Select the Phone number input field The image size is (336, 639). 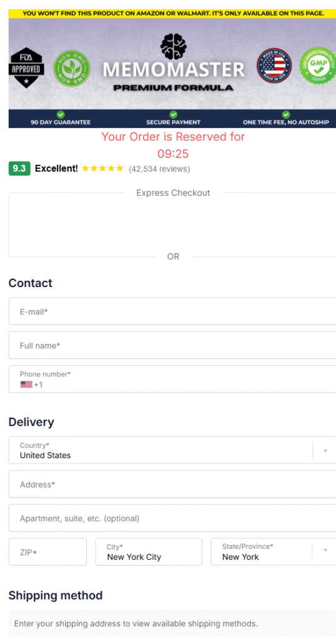pyautogui.click(x=172, y=379)
